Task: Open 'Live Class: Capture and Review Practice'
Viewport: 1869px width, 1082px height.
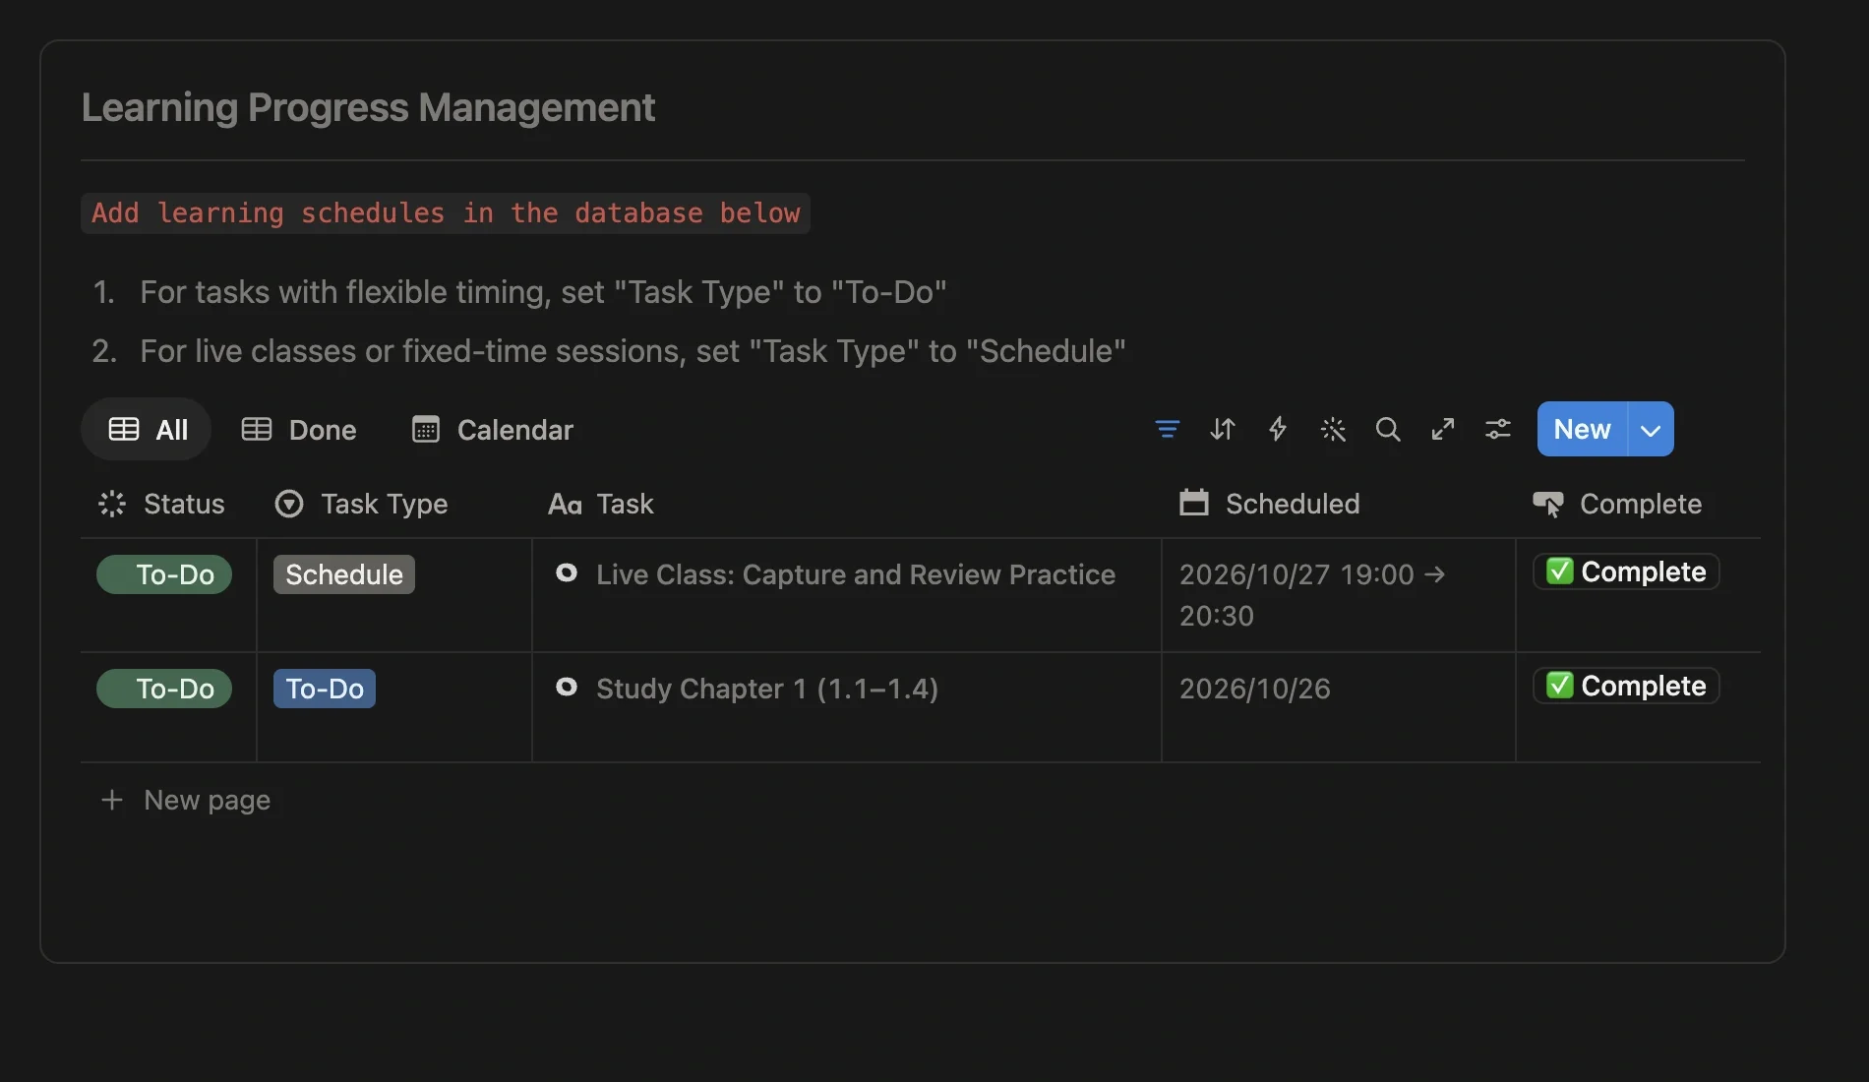Action: tap(856, 574)
